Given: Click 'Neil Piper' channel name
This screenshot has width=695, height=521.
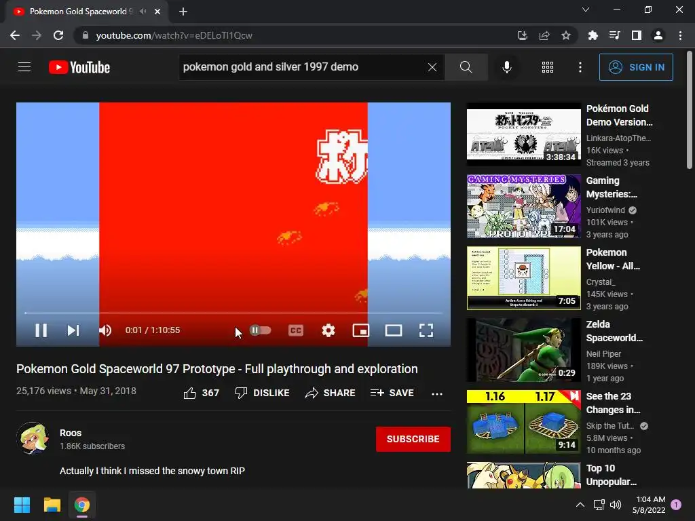Looking at the screenshot, I should click(x=603, y=354).
